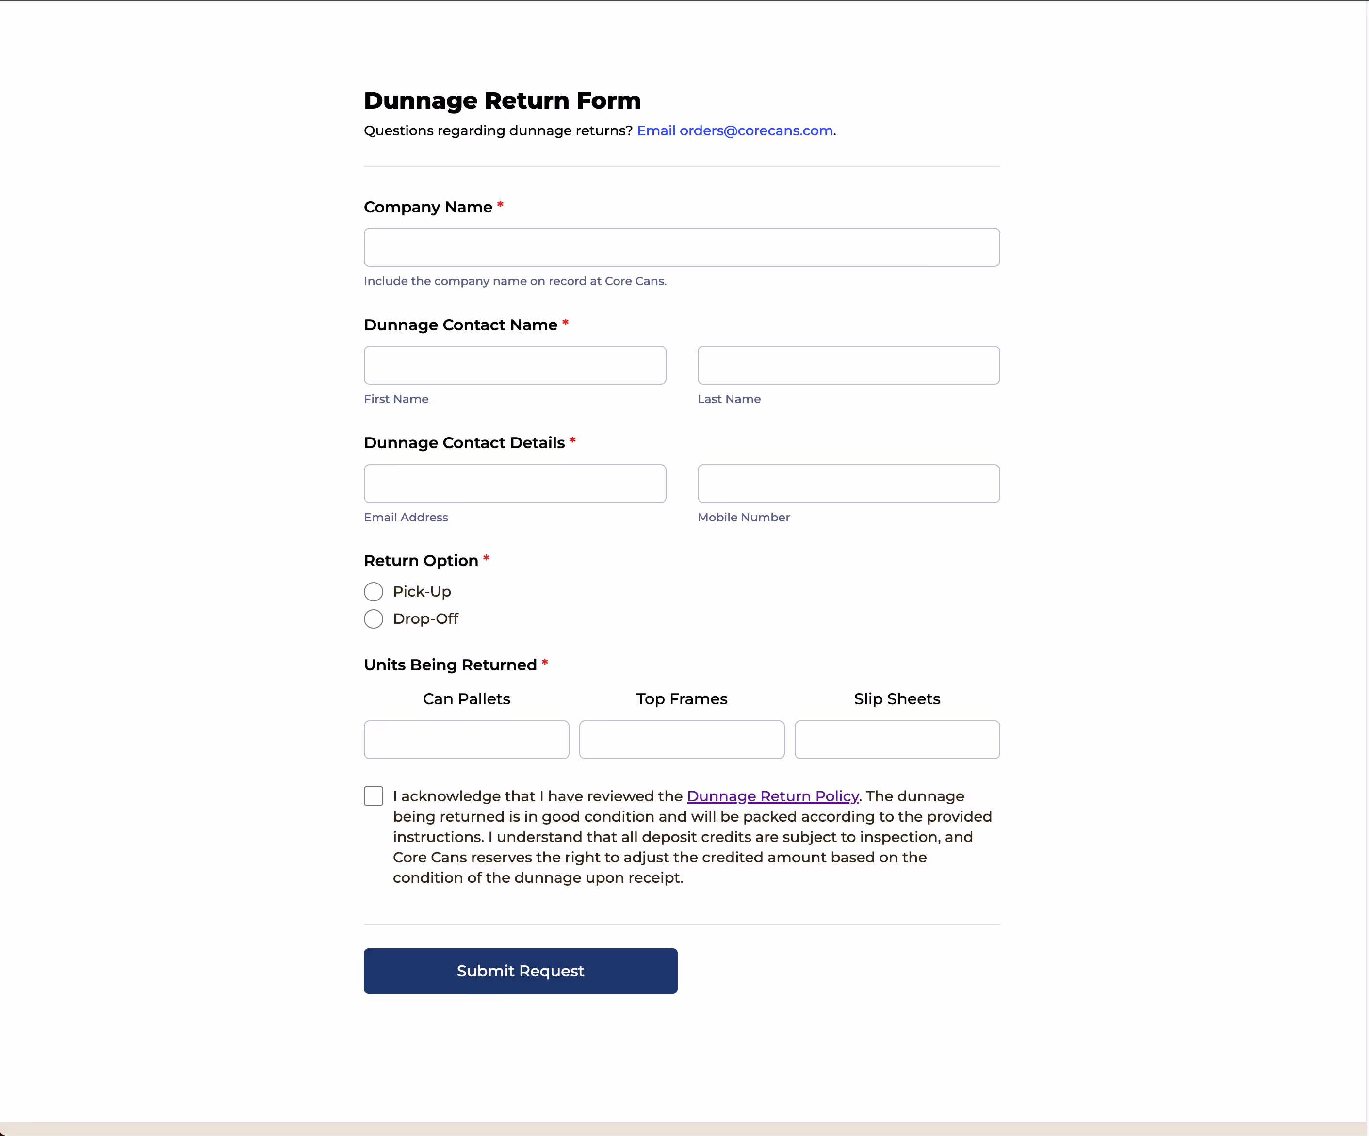
Task: Click the Return Option label
Action: coord(421,561)
